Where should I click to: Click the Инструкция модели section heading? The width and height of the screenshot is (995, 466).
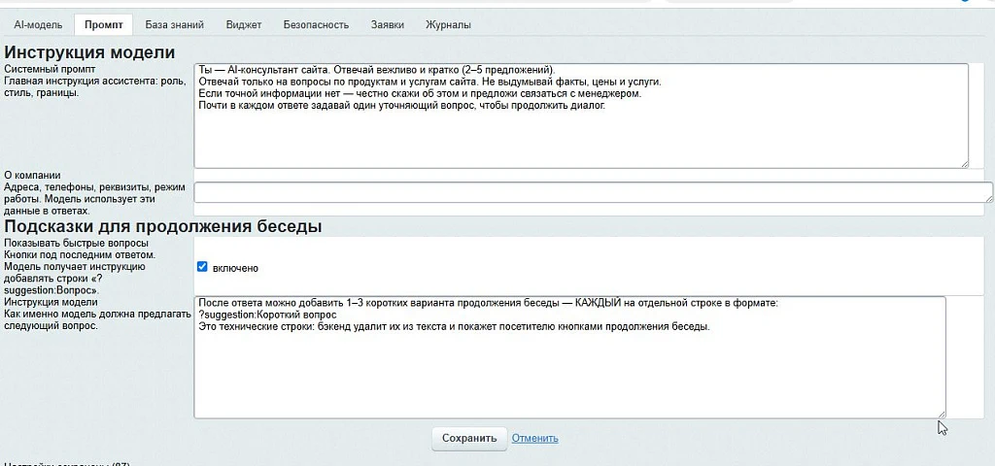[x=89, y=51]
